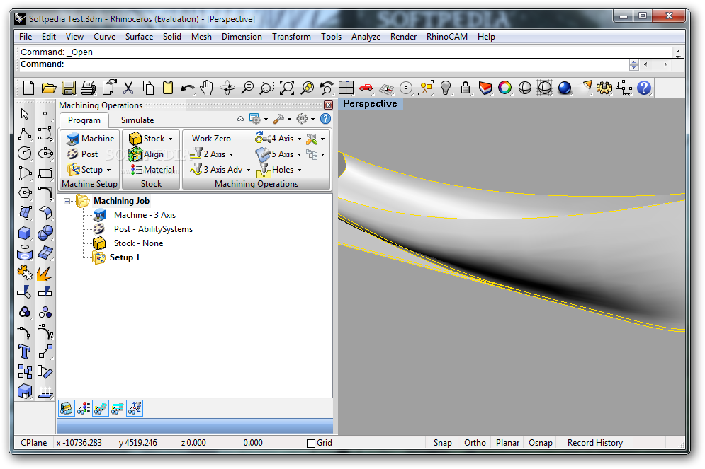Viewport: 705px width, 469px height.
Task: Toggle the last icon in bottom browser toolbar
Action: (x=135, y=408)
